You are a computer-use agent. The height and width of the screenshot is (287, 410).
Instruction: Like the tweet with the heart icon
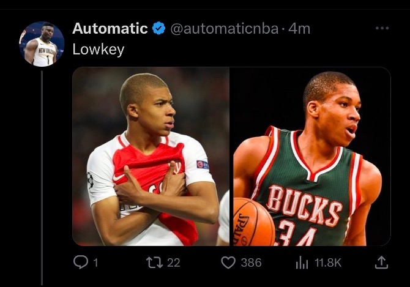tap(228, 262)
